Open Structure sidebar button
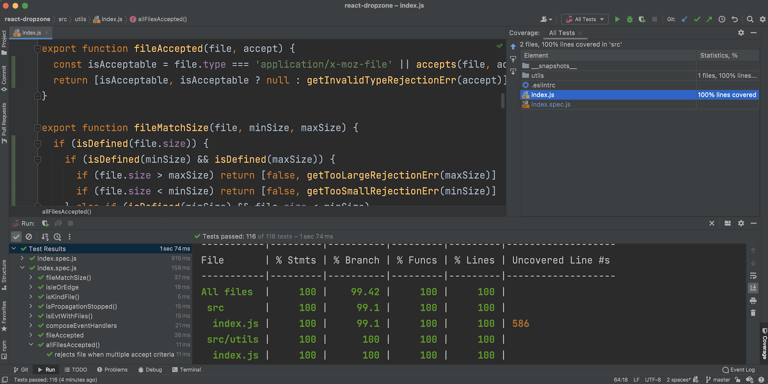768x384 pixels. 4,275
